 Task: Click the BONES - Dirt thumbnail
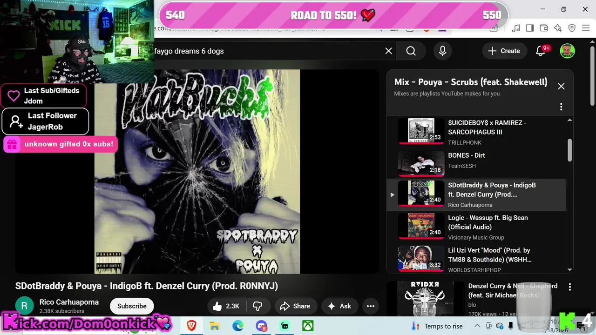pyautogui.click(x=421, y=163)
